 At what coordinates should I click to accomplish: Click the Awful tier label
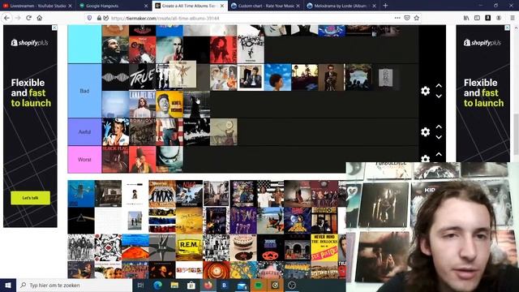(x=84, y=131)
